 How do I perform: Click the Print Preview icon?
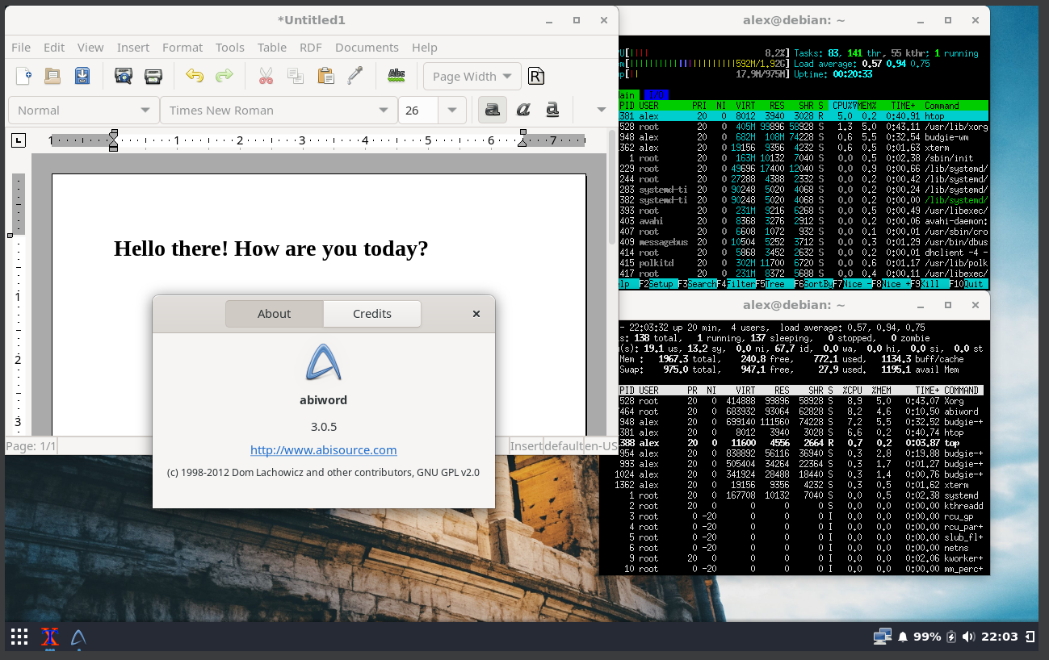click(123, 76)
